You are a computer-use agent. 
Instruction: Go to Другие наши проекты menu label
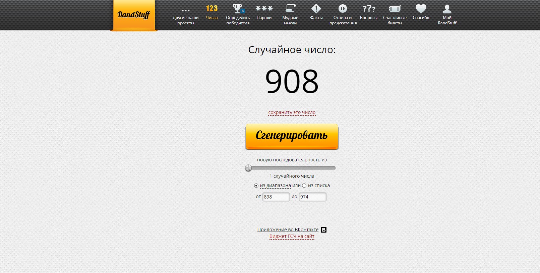pos(186,20)
